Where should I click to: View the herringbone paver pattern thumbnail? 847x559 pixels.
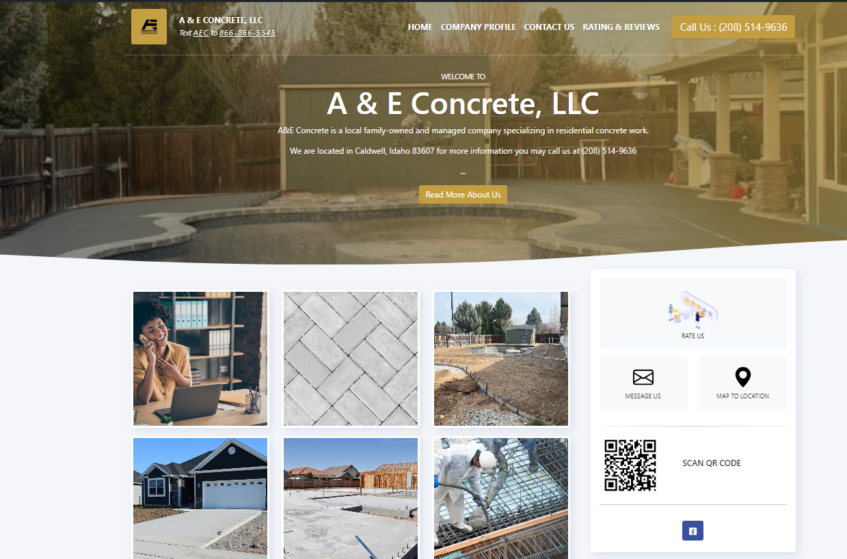(x=350, y=359)
